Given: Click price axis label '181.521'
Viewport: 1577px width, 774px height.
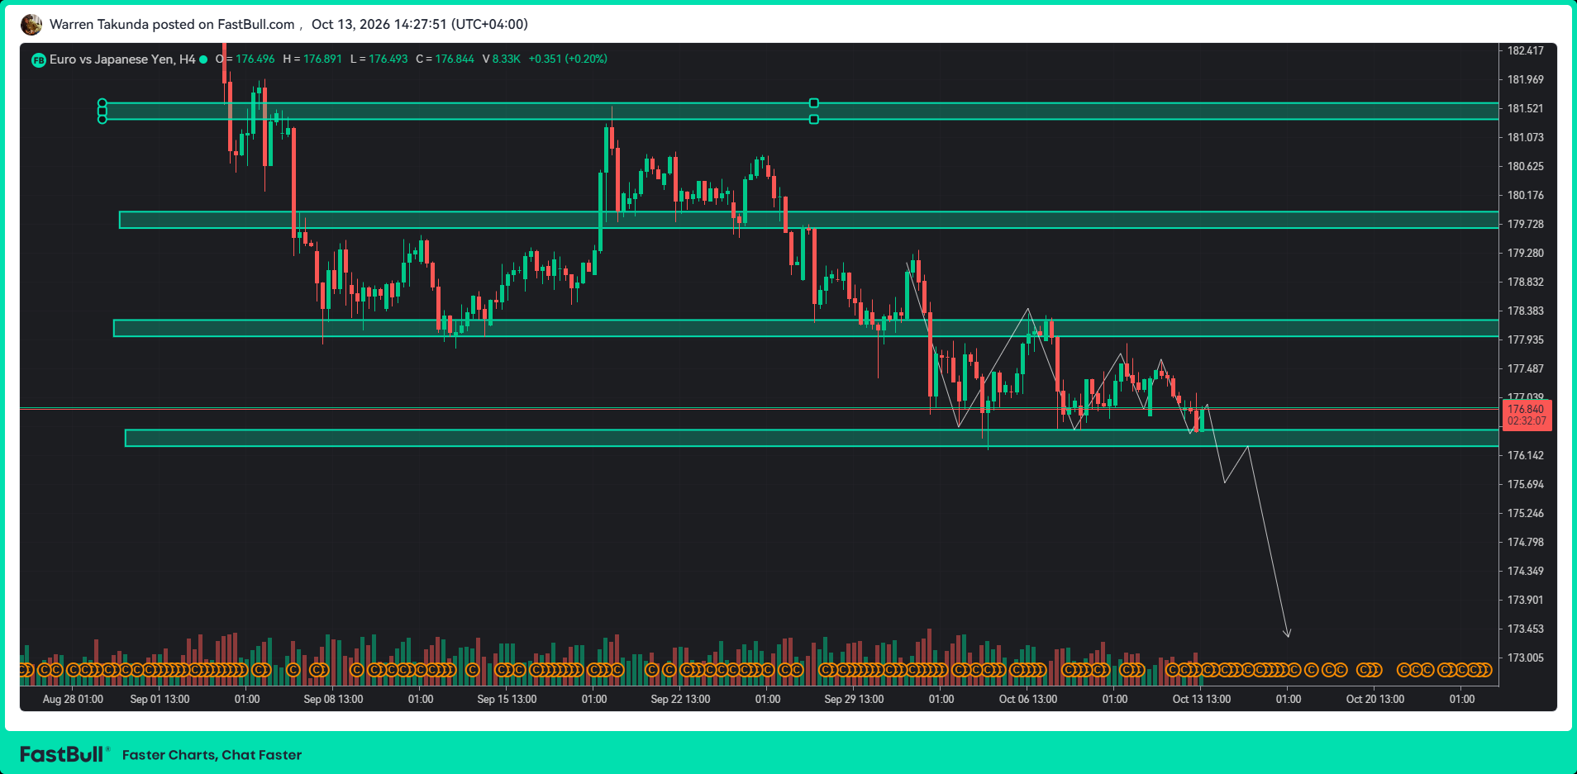Looking at the screenshot, I should pos(1526,109).
